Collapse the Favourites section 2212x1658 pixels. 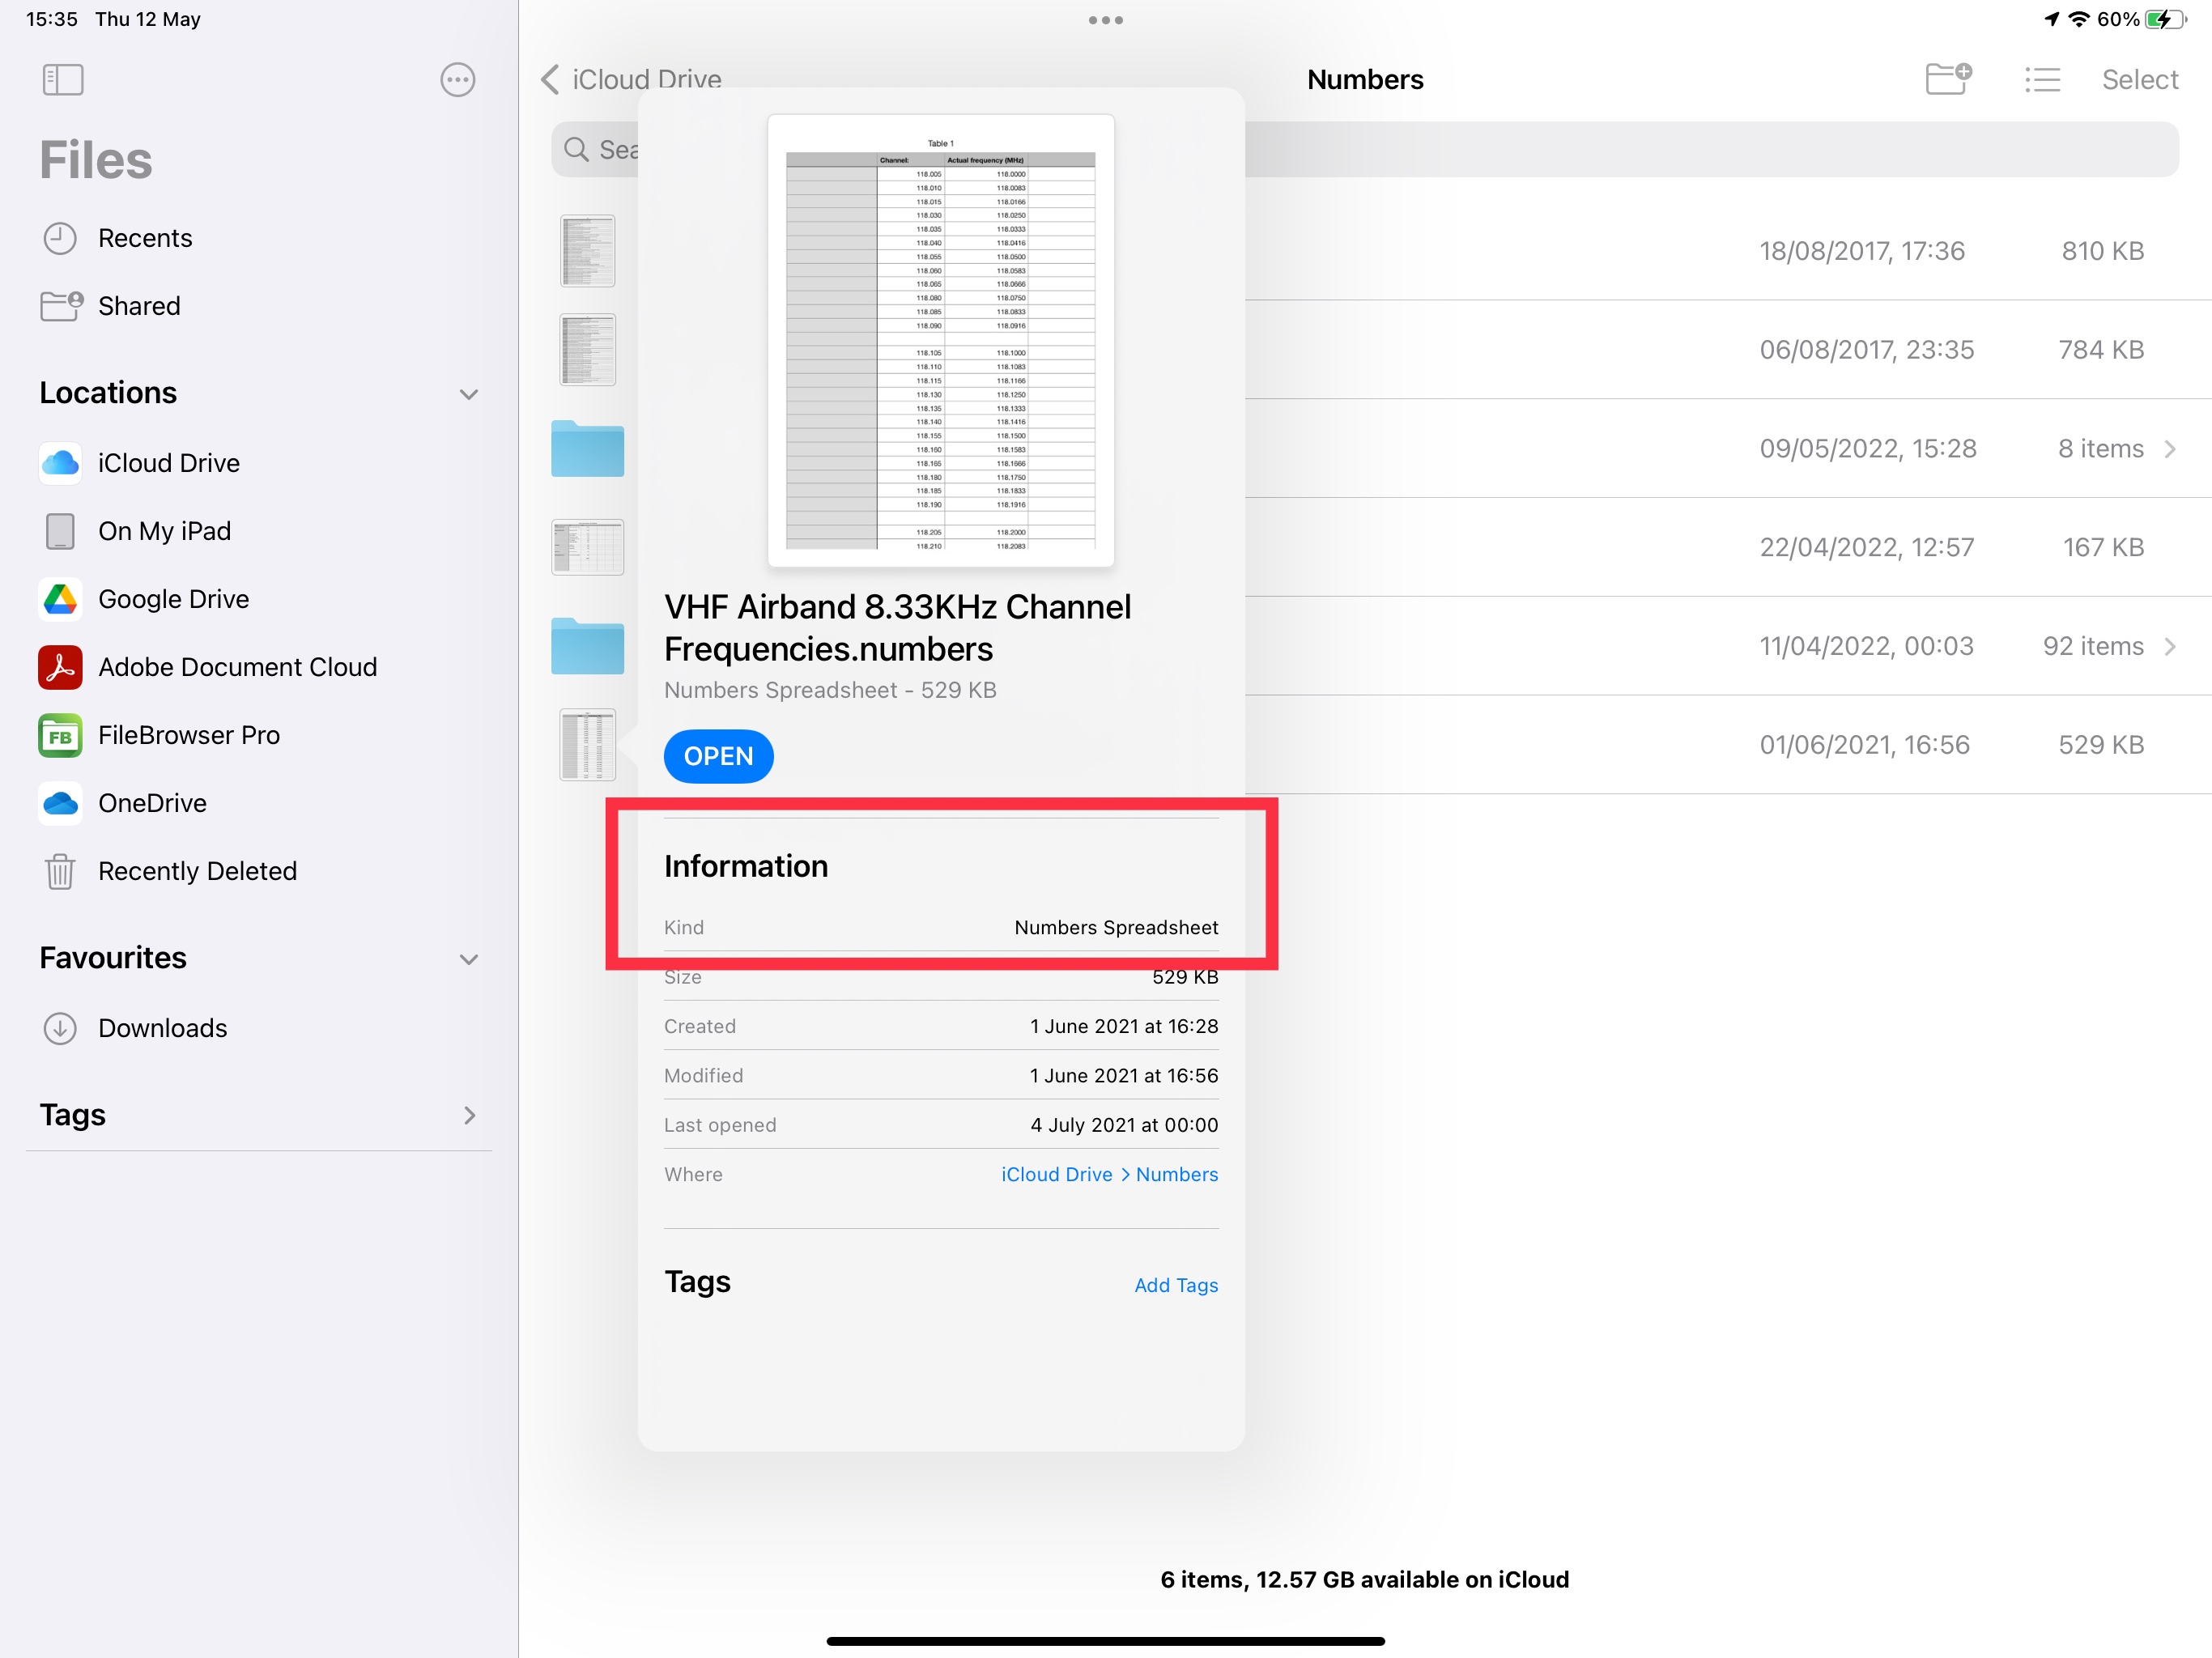tap(468, 959)
